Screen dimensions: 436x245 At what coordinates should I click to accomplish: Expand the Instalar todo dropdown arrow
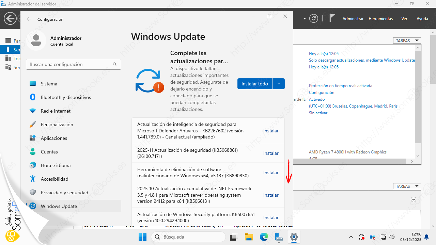point(279,84)
